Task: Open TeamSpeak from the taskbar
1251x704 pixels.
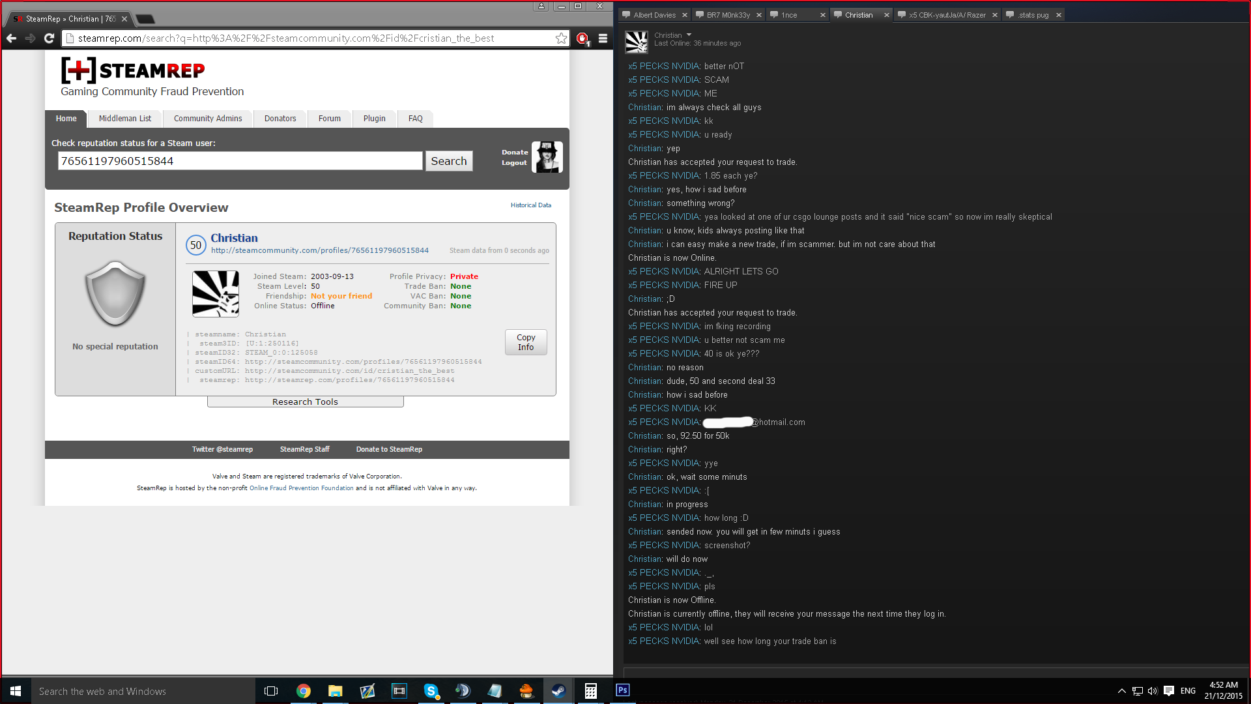Action: coord(463,691)
